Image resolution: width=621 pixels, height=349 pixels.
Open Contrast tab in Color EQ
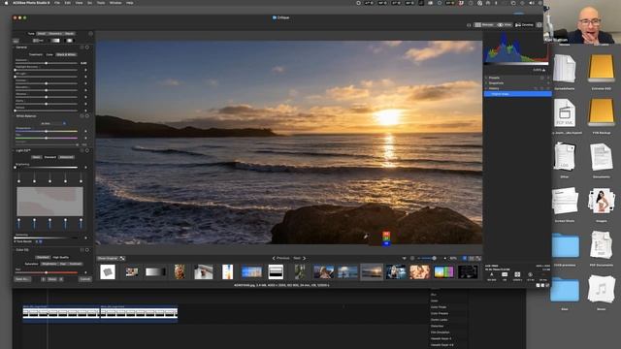tap(76, 264)
